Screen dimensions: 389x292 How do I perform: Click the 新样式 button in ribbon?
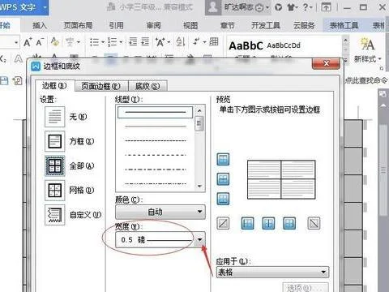(367, 50)
